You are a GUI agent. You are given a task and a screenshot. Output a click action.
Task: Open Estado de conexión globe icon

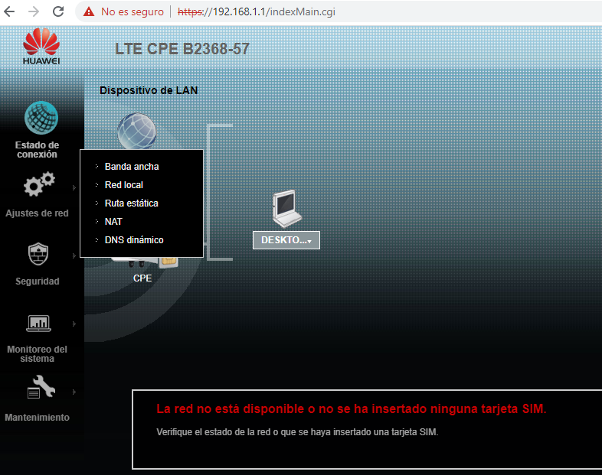[x=41, y=118]
